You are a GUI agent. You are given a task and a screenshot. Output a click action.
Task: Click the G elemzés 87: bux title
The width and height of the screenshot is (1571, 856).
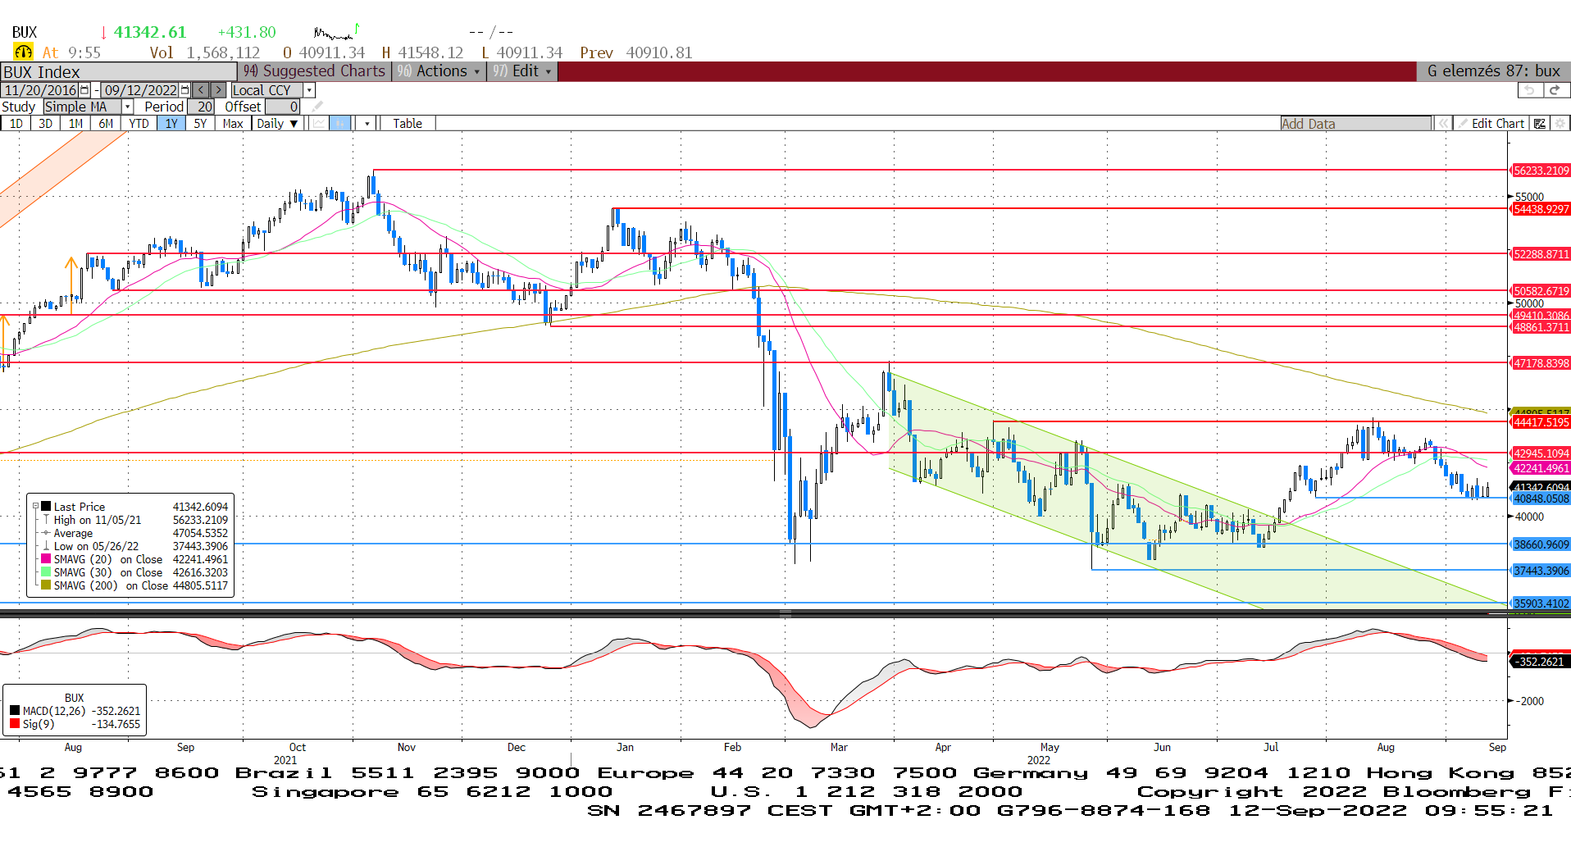pyautogui.click(x=1493, y=71)
